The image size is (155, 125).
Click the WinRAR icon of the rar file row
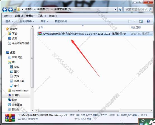coord(40,34)
